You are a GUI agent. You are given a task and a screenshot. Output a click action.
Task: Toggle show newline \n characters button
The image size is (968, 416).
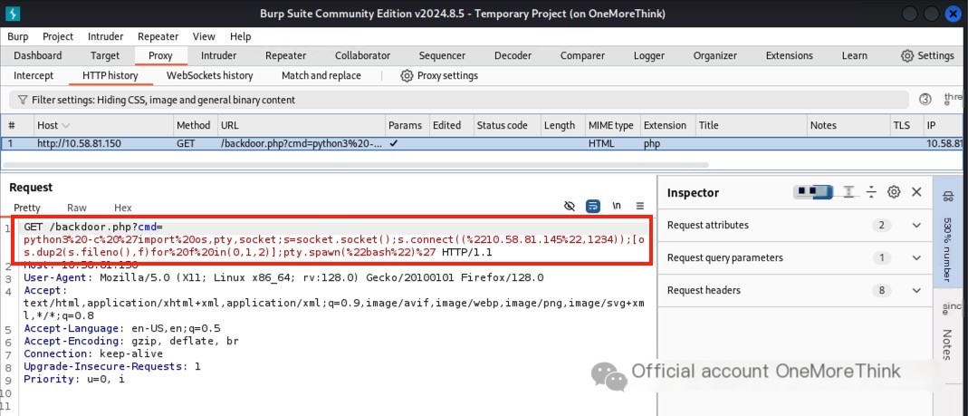point(616,206)
